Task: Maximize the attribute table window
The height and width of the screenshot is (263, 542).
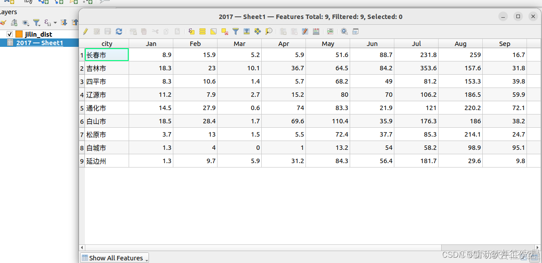Action: pos(518,16)
